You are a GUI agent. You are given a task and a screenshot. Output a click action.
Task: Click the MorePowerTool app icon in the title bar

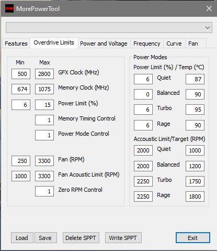coord(9,8)
